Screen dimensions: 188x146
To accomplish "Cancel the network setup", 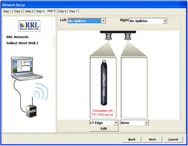I will pos(173,139).
